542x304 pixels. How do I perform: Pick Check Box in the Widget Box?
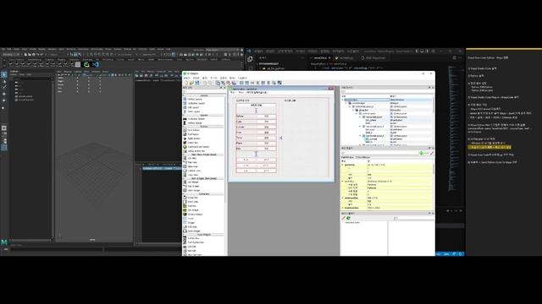[192, 143]
